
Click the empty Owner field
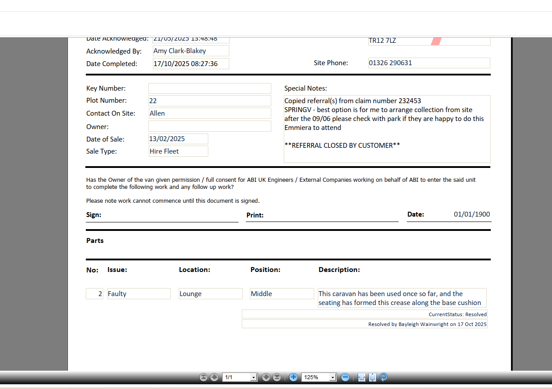click(210, 126)
